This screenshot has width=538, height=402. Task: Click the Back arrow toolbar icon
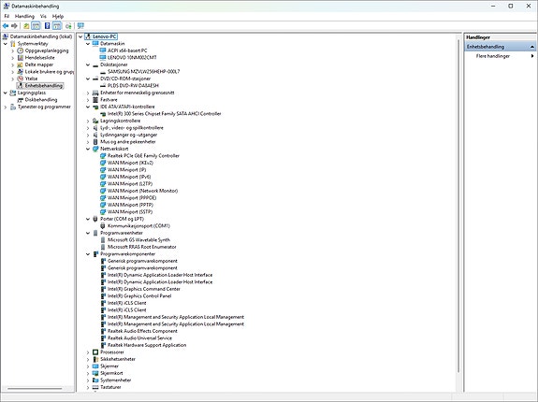point(6,26)
